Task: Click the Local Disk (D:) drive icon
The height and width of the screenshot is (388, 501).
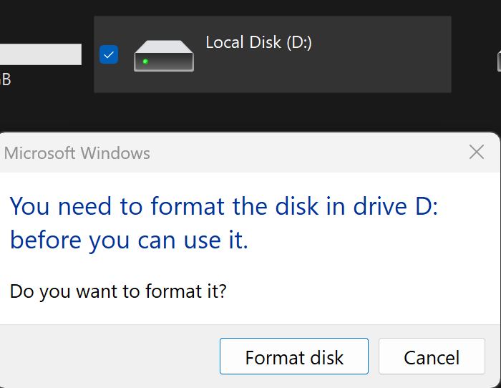Action: point(164,56)
